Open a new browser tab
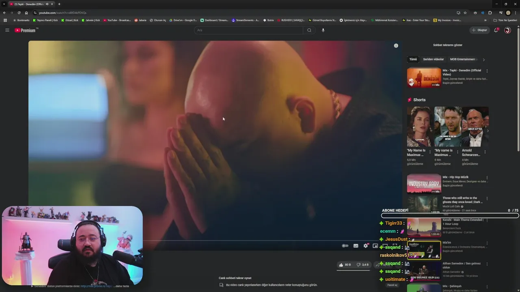Viewport: 520px width, 292px height. (59, 4)
